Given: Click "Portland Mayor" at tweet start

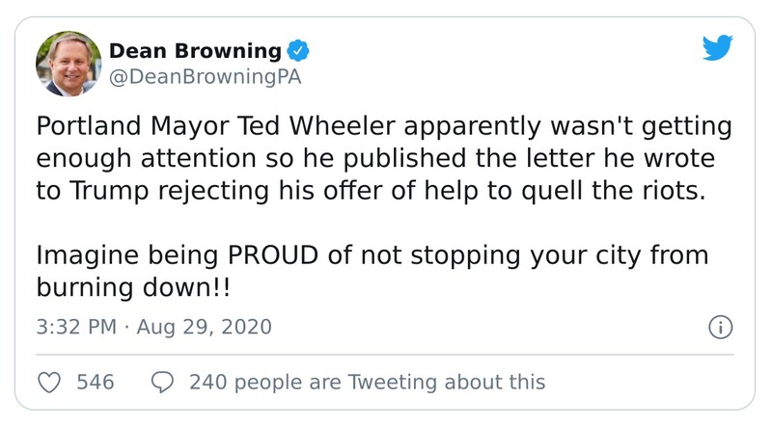Looking at the screenshot, I should pyautogui.click(x=120, y=127).
